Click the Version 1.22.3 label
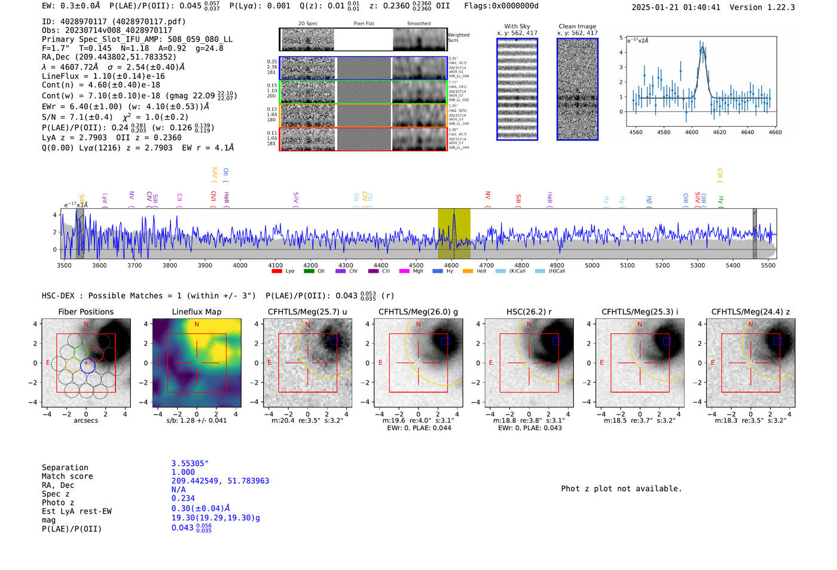Image resolution: width=837 pixels, height=570 pixels. [x=762, y=7]
